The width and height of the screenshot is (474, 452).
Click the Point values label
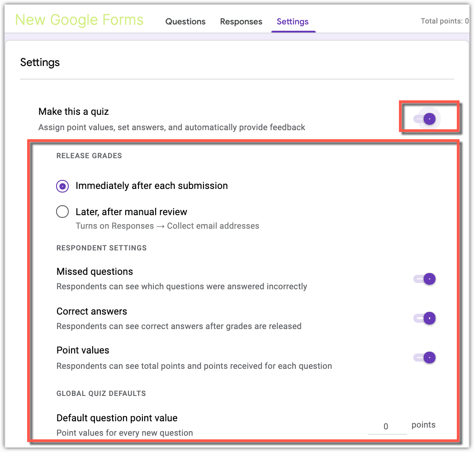point(83,350)
